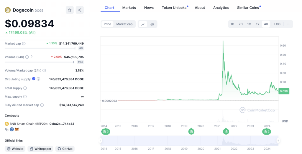Image resolution: width=302 pixels, height=154 pixels.
Task: Click the Volume rank progress bar
Action: (x=39, y=62)
